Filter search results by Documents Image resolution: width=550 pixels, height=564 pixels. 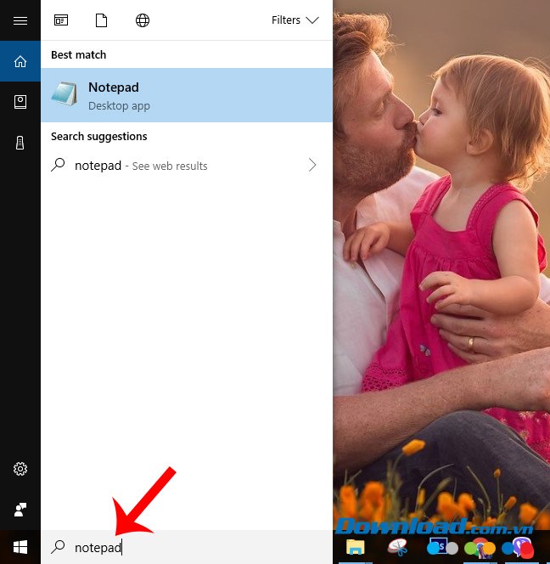[x=102, y=20]
